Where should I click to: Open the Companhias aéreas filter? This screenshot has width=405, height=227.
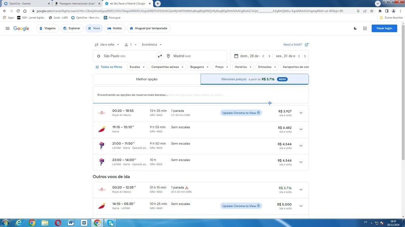[x=167, y=67]
